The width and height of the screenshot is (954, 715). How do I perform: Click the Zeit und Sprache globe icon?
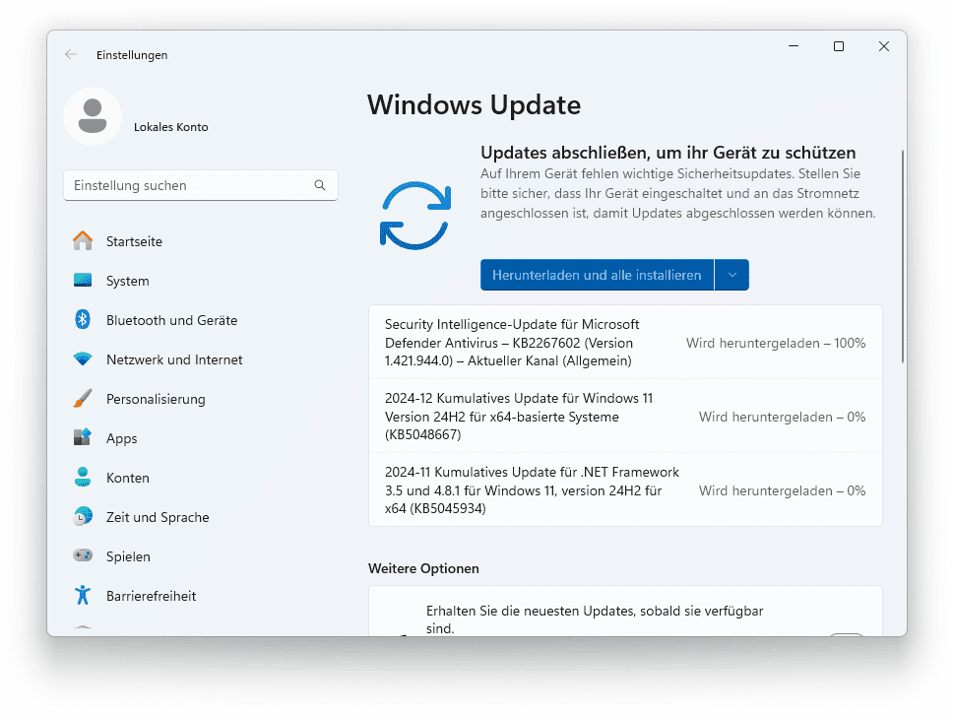click(x=83, y=517)
